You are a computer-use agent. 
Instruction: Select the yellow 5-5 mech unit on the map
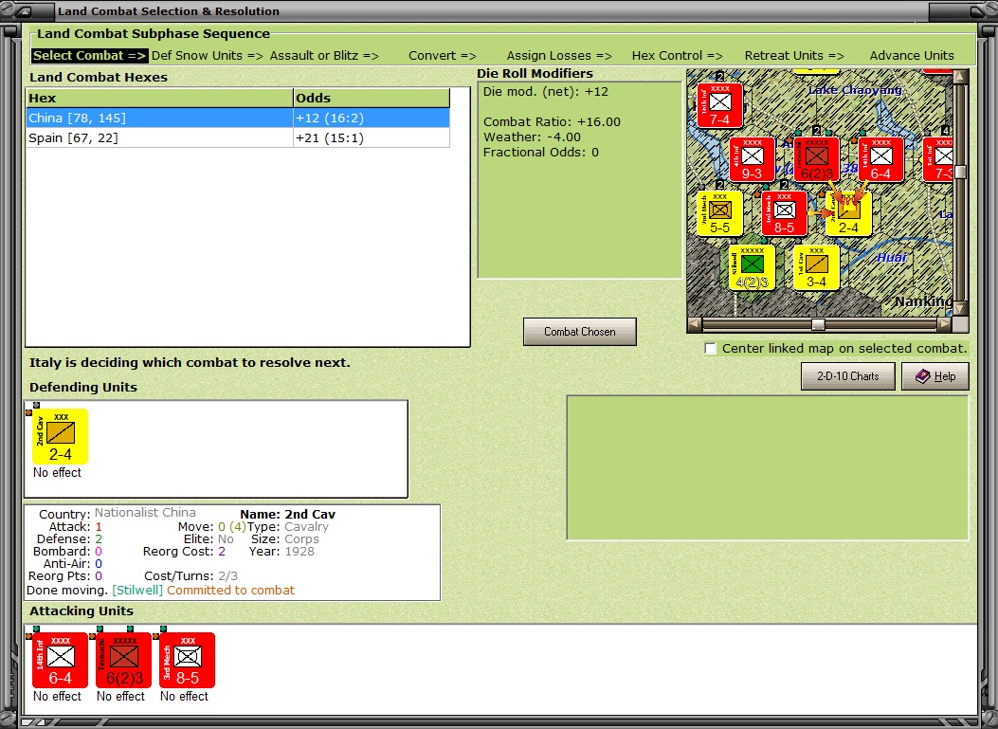(x=720, y=214)
